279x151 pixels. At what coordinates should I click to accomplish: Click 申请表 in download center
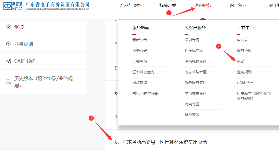(242, 40)
